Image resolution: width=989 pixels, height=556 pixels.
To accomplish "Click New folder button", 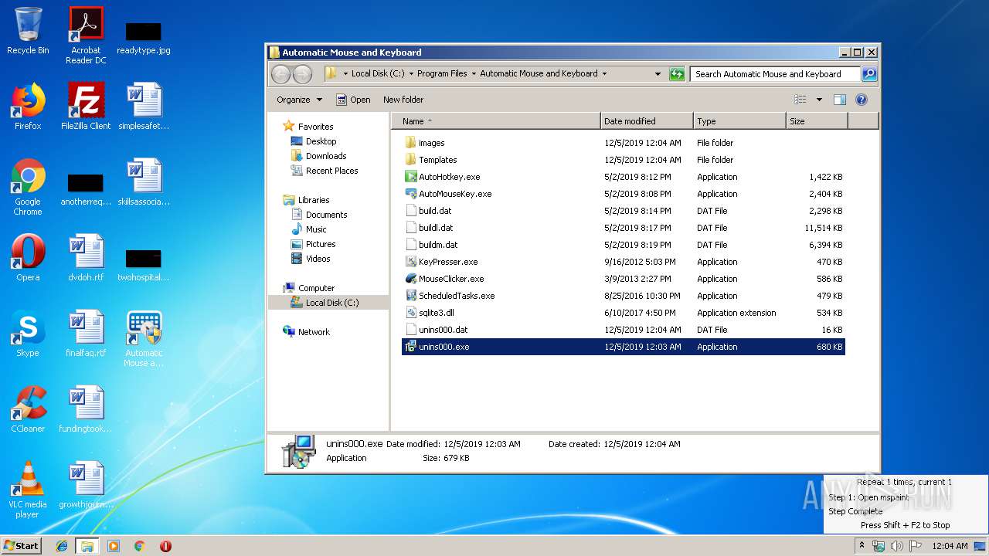I will (403, 100).
